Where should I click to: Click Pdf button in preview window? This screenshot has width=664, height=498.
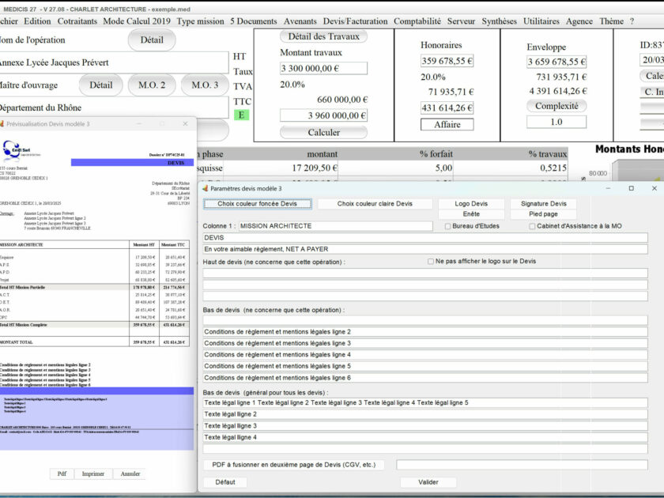click(62, 473)
